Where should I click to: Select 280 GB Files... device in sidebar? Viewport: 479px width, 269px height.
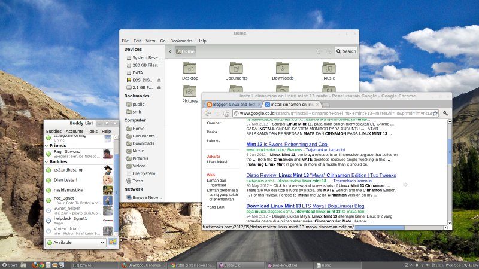tap(144, 65)
